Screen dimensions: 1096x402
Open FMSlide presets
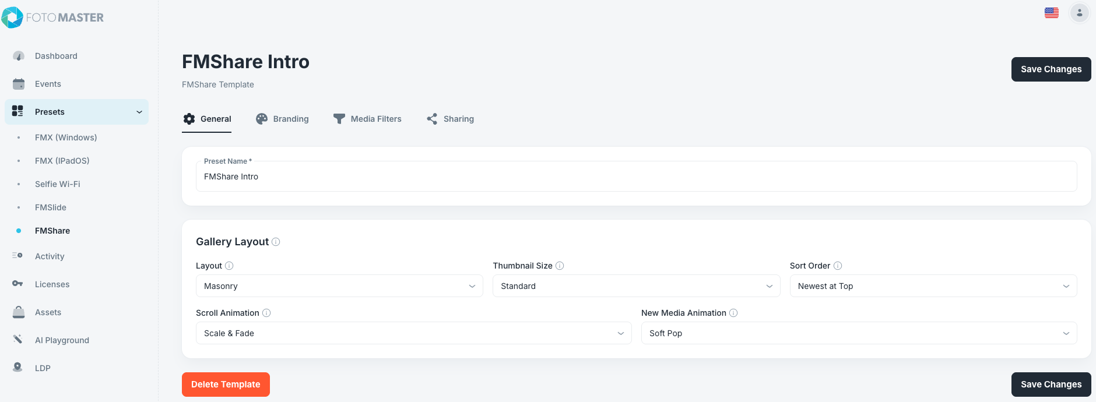click(51, 207)
